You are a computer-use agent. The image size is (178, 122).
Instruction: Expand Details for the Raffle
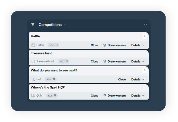138,45
